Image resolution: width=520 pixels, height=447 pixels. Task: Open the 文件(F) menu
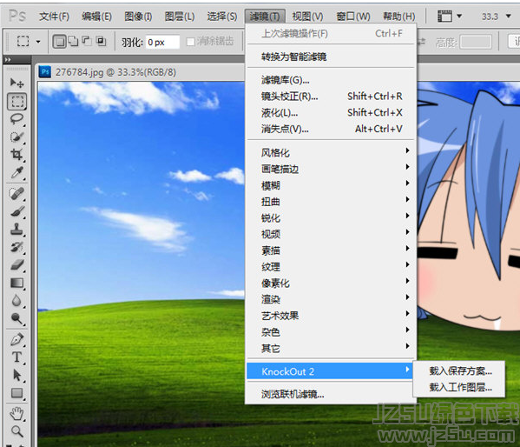(x=54, y=16)
